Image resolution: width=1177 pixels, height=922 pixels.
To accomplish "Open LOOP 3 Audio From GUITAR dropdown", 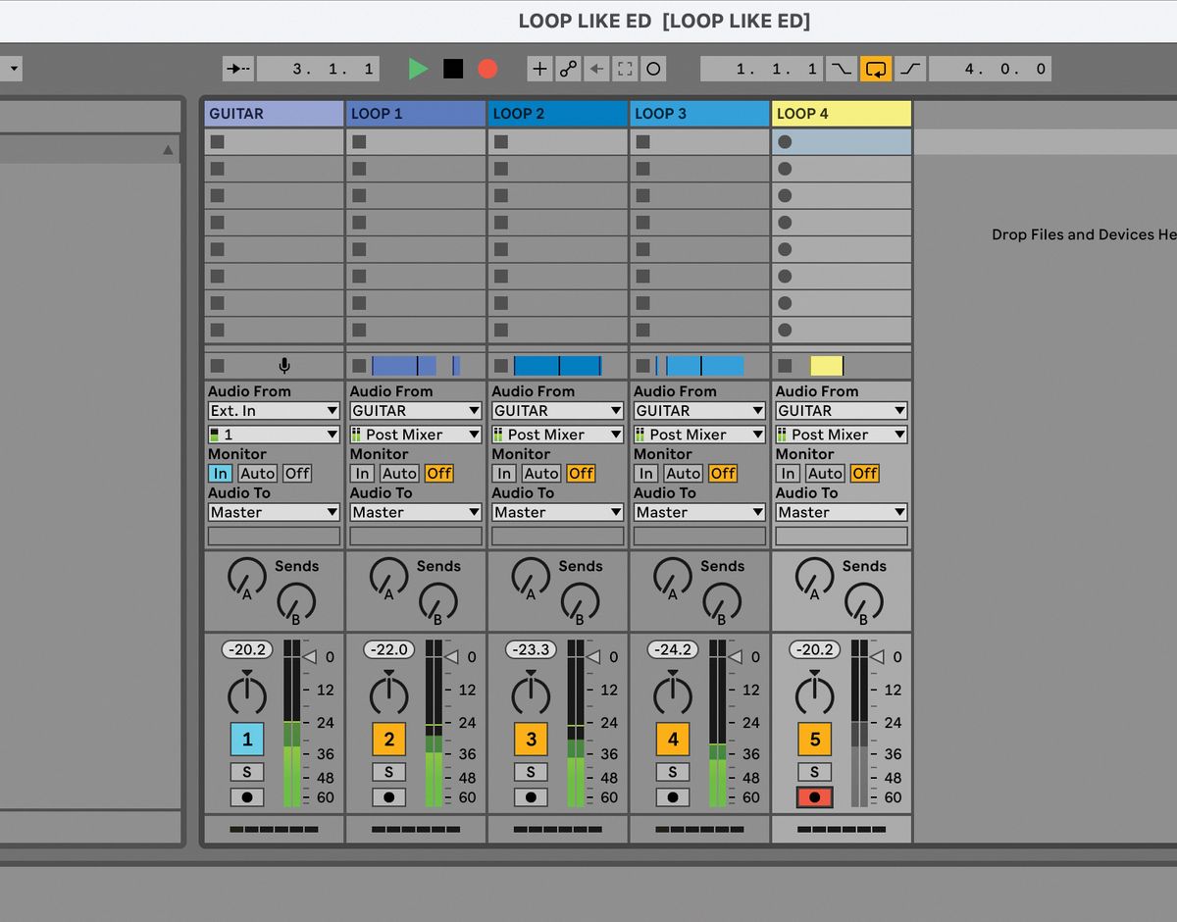I will pos(699,411).
